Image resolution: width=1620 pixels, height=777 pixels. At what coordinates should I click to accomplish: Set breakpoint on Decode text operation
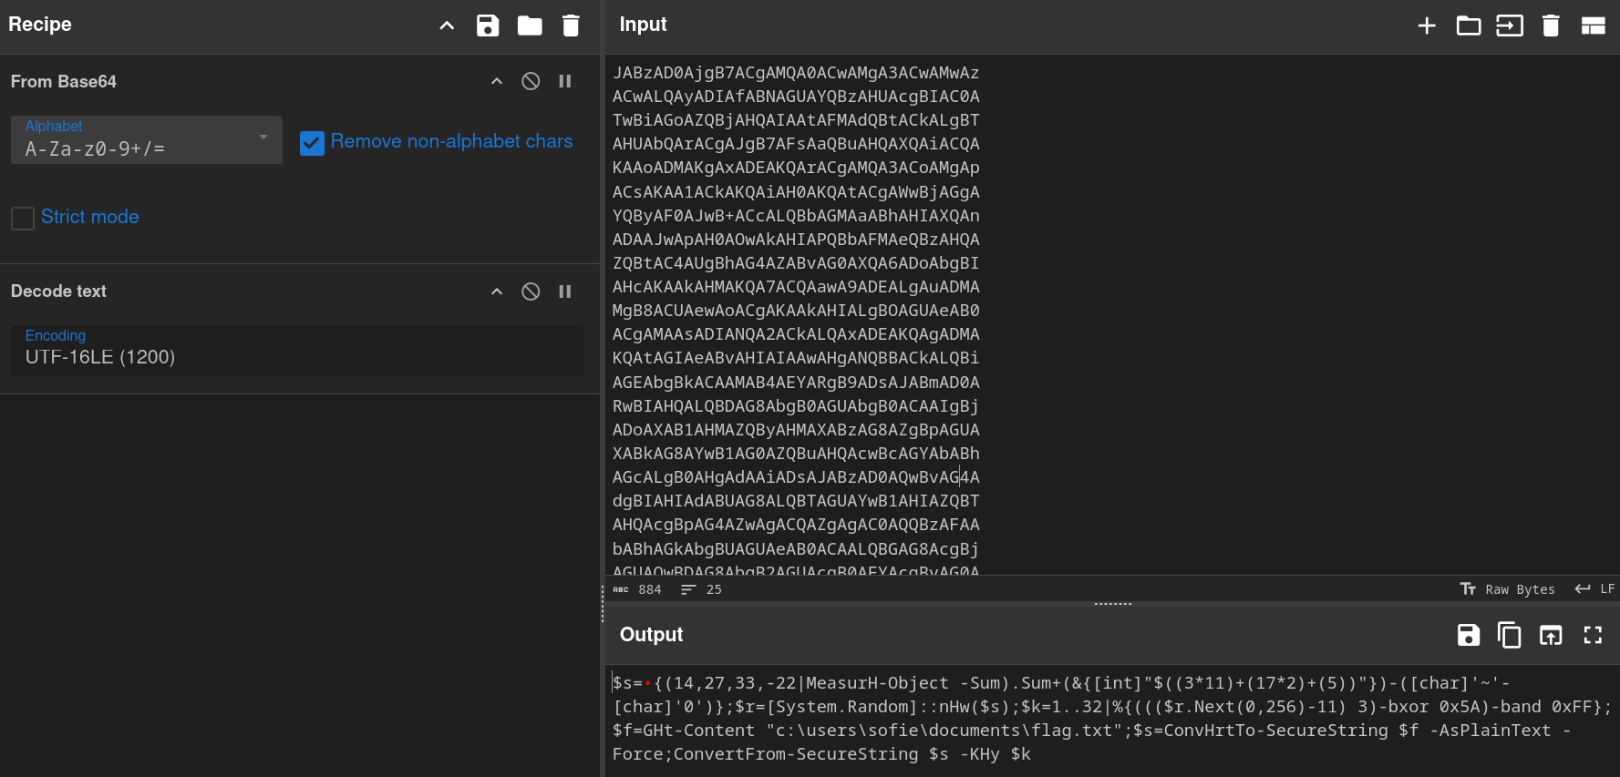point(565,291)
